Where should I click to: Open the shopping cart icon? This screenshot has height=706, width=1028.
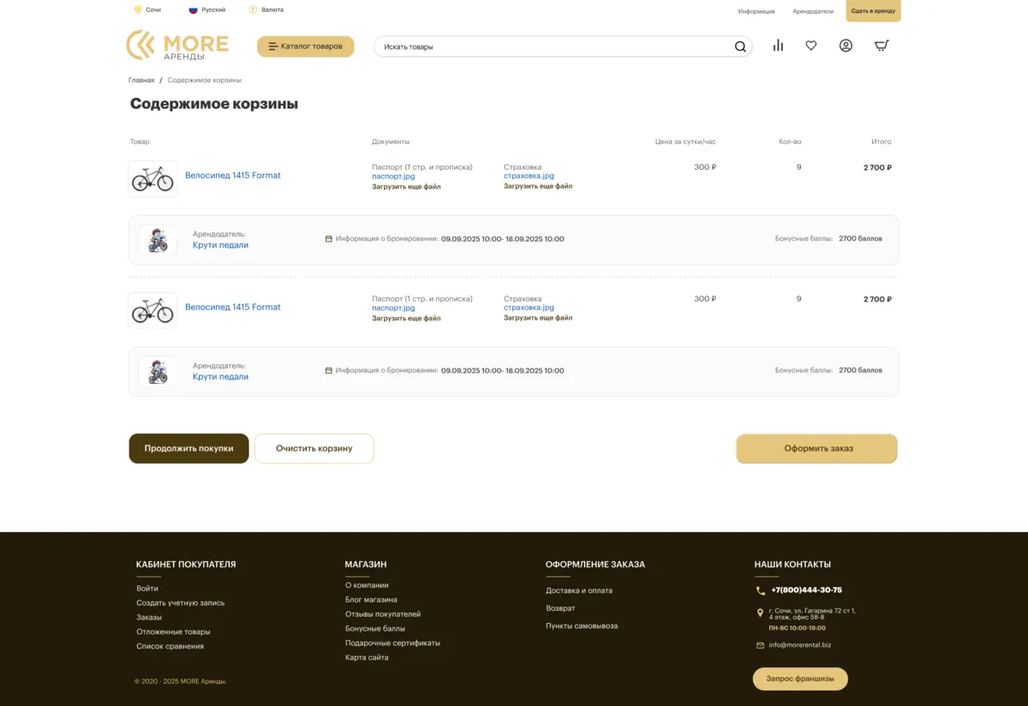pos(882,45)
